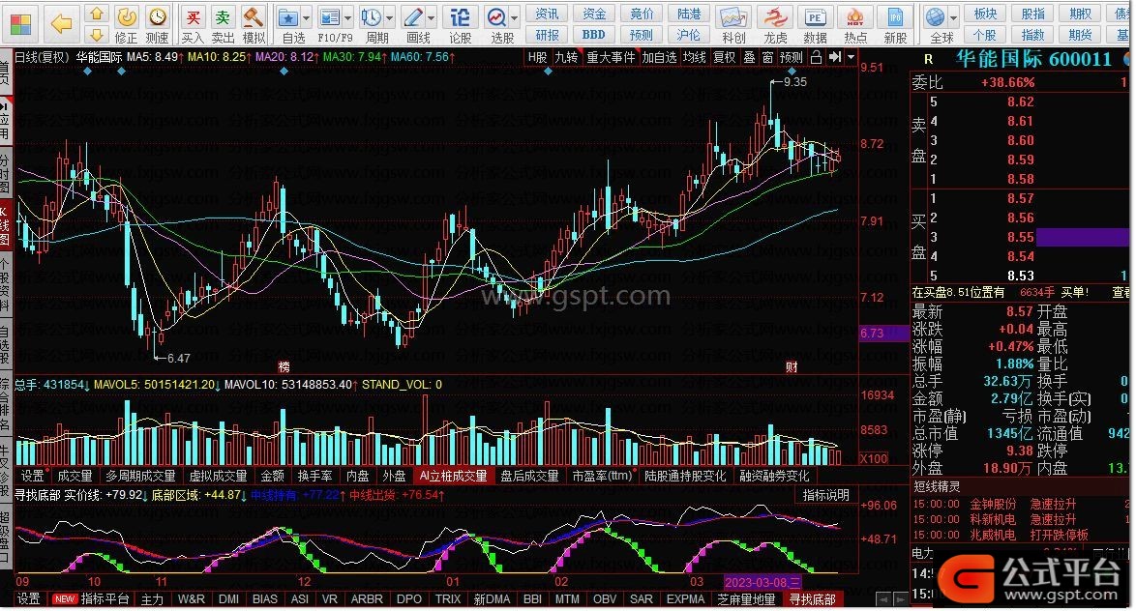
Task: Toggle the 重大事件 major events markers
Action: click(x=610, y=57)
